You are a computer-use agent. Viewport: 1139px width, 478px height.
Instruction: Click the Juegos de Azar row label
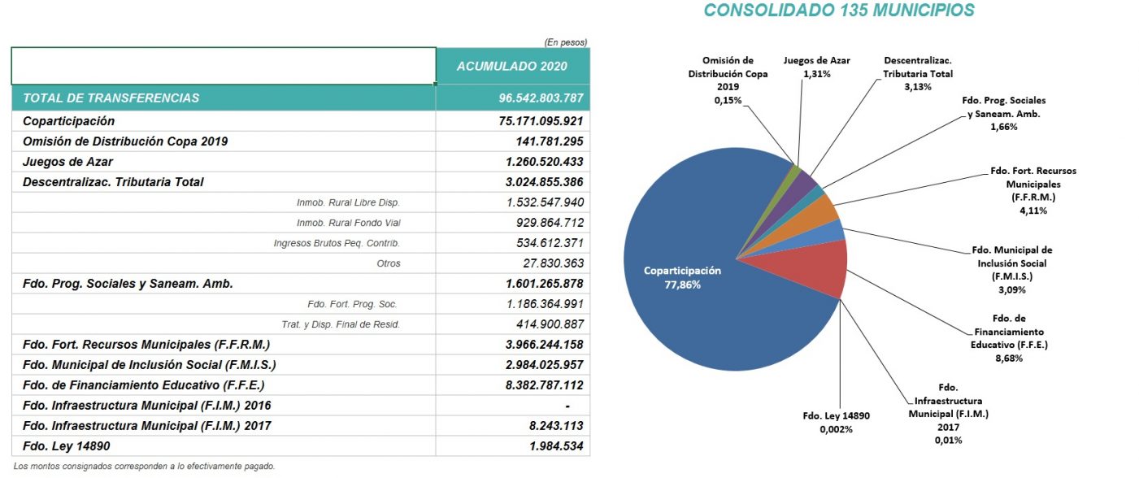pos(67,161)
